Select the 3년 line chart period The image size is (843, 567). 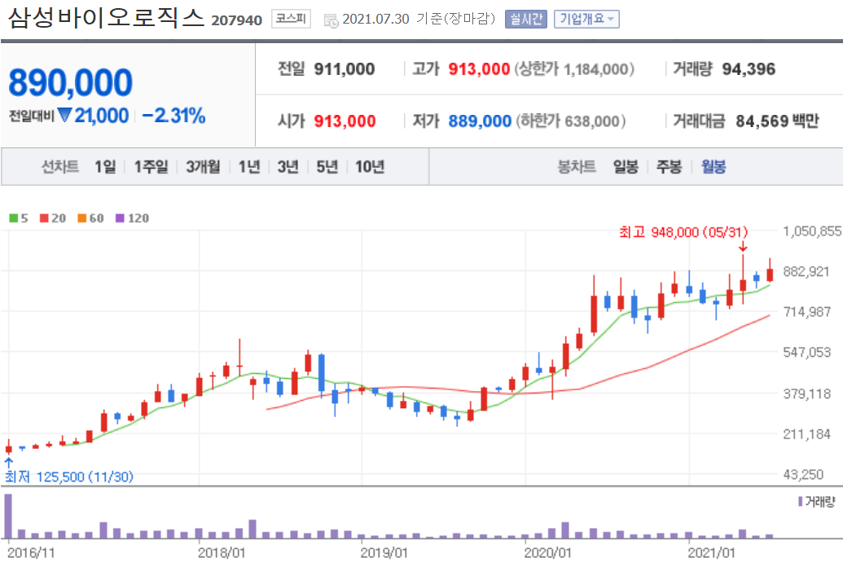tap(288, 167)
